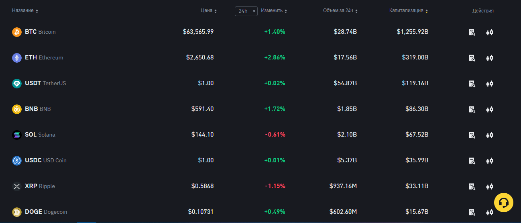Open the BTC Bitcoin name link
The width and height of the screenshot is (521, 223).
40,32
